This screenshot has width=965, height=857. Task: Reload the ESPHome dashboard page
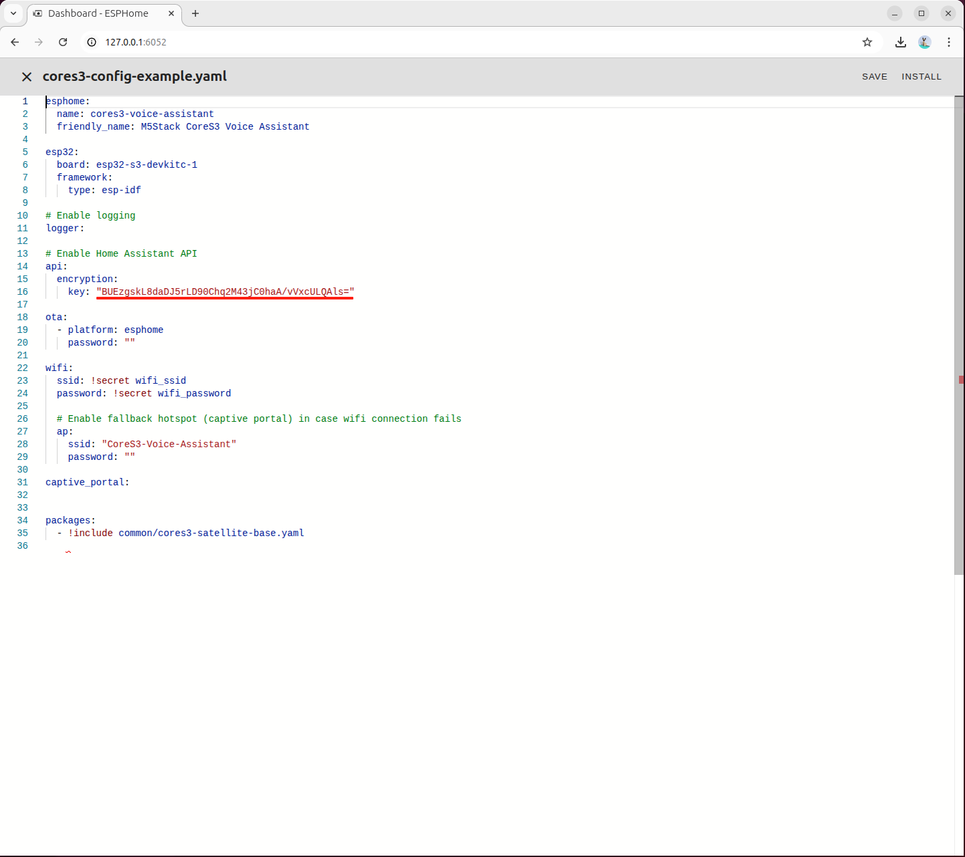pyautogui.click(x=63, y=42)
